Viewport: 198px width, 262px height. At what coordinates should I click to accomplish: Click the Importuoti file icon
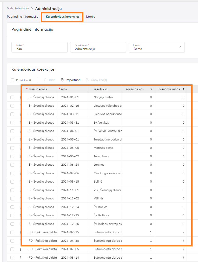click(62, 80)
